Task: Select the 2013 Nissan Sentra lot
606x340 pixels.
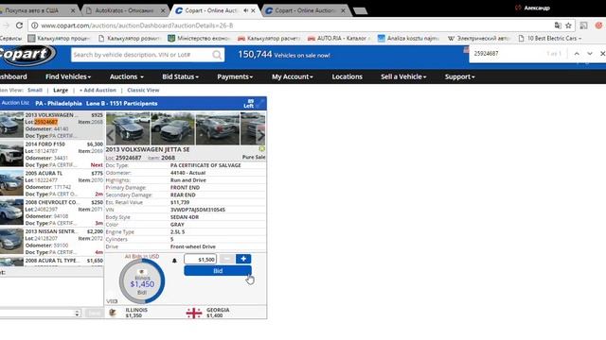Action: (52, 242)
